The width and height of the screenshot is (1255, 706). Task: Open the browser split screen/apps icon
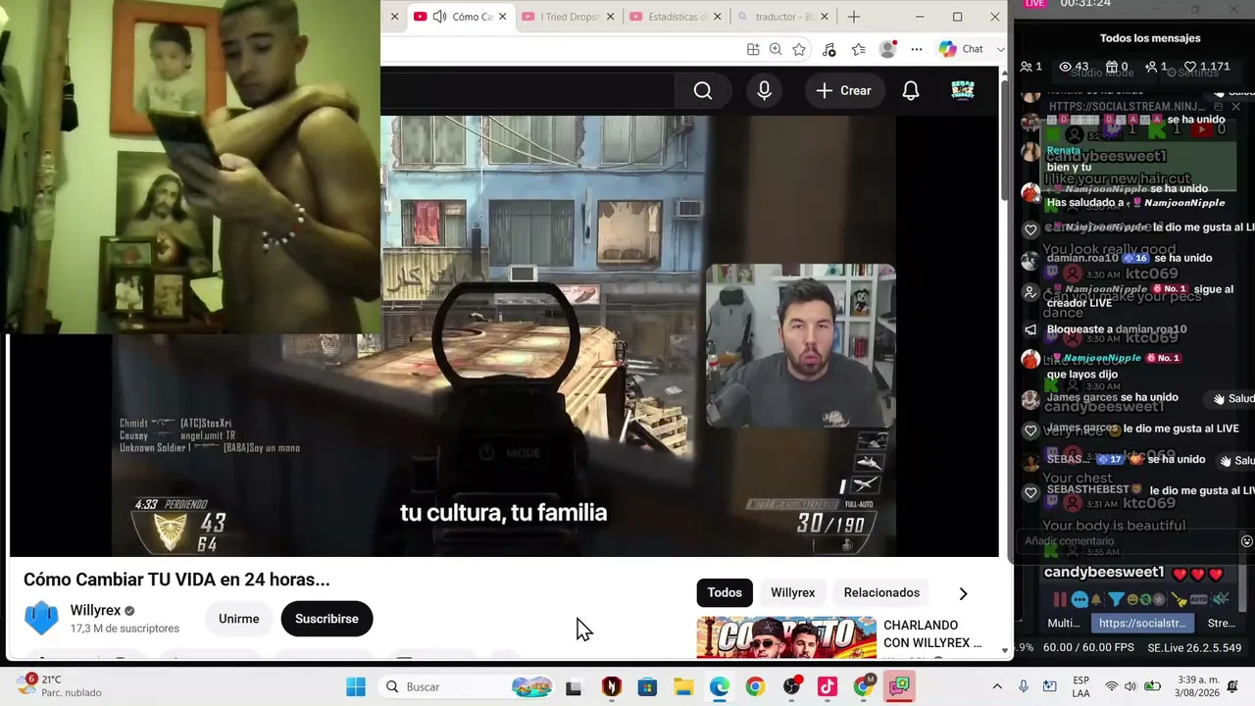[753, 49]
